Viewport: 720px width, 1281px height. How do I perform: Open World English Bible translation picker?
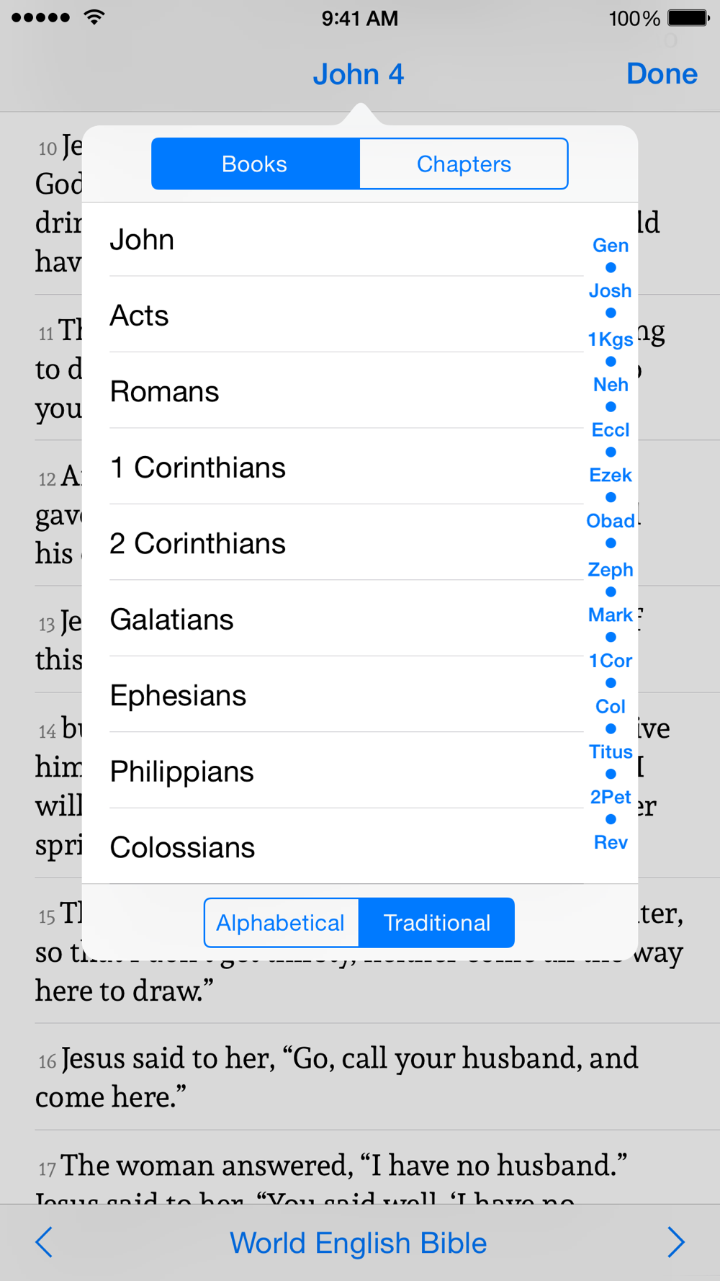(x=358, y=1243)
